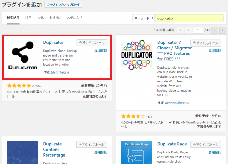This screenshot has height=164, width=228.
Task: Open 詳細情報 for Duplicator Cloner Migrator
Action: (215, 51)
